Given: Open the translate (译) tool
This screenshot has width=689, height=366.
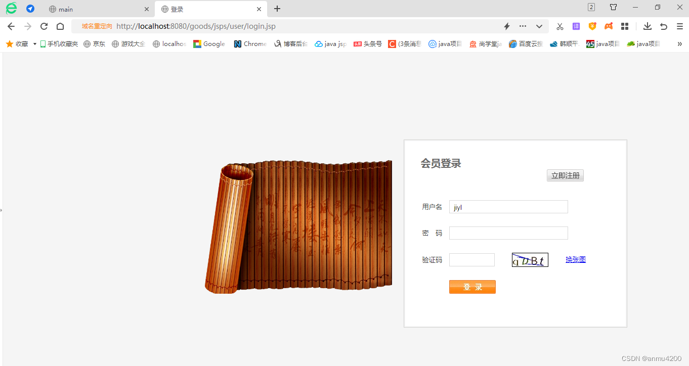Looking at the screenshot, I should coord(576,26).
